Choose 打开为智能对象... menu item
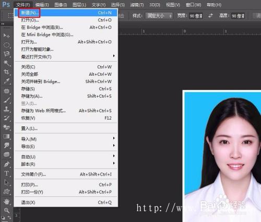Image resolution: width=261 pixels, height=222 pixels. (x=66, y=49)
